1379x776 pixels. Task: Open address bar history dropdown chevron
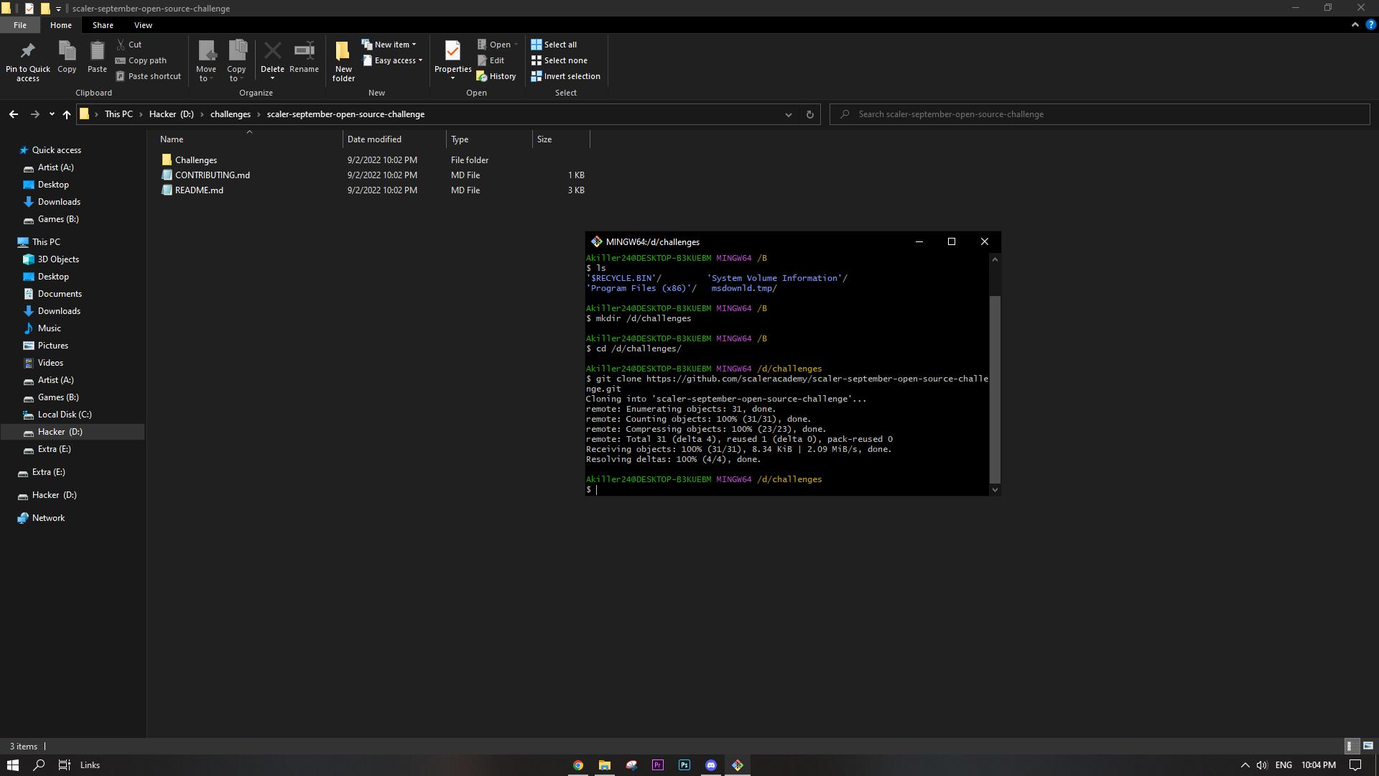point(788,114)
